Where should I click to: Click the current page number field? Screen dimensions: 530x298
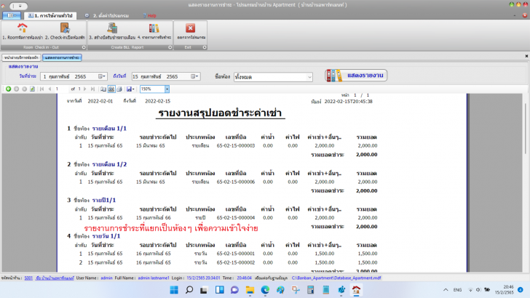(x=61, y=89)
